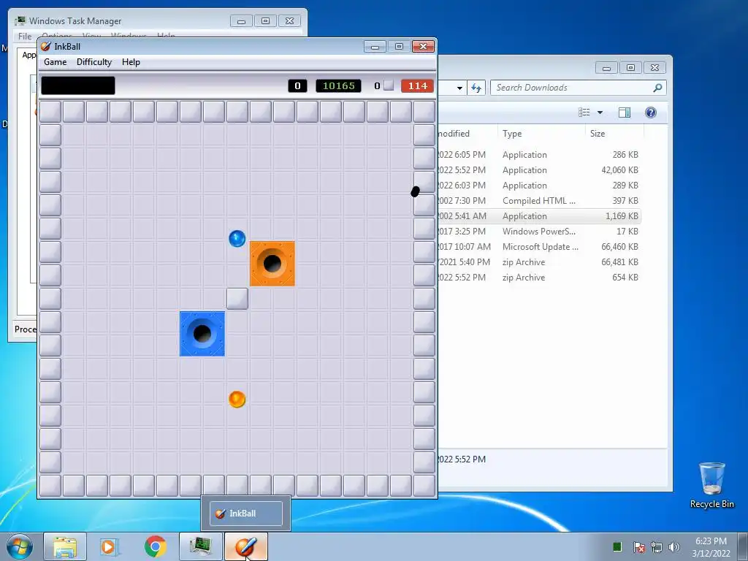Sort by the Type column header

point(541,134)
